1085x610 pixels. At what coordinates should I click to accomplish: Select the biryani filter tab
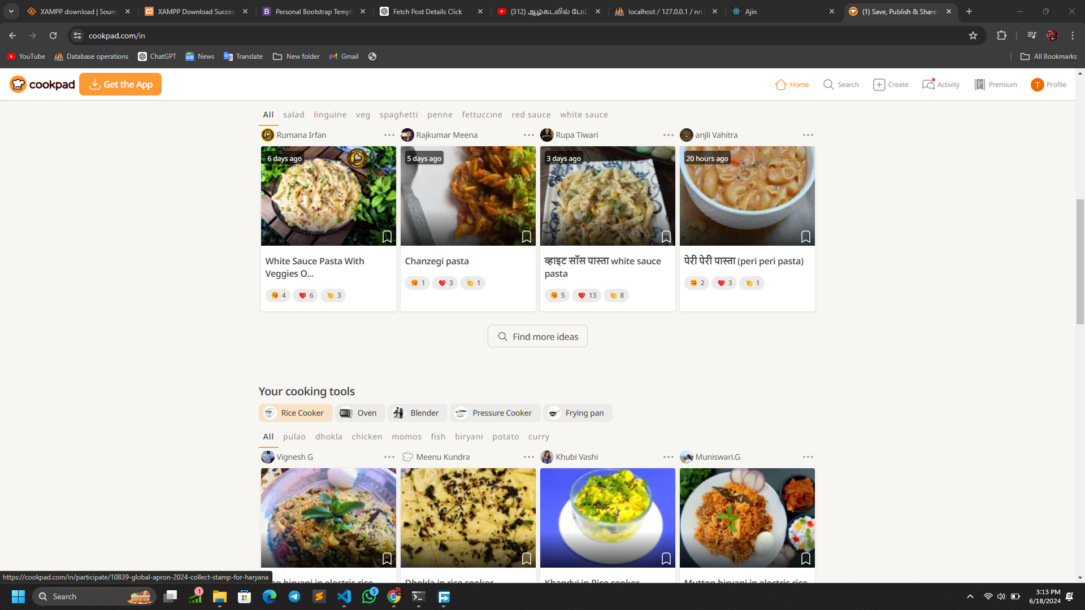pos(469,436)
